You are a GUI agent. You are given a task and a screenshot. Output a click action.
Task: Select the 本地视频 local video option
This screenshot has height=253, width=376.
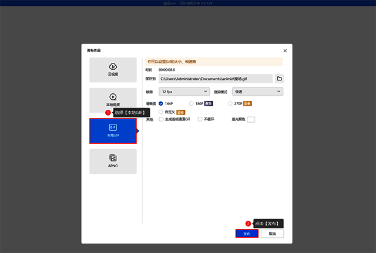point(113,99)
